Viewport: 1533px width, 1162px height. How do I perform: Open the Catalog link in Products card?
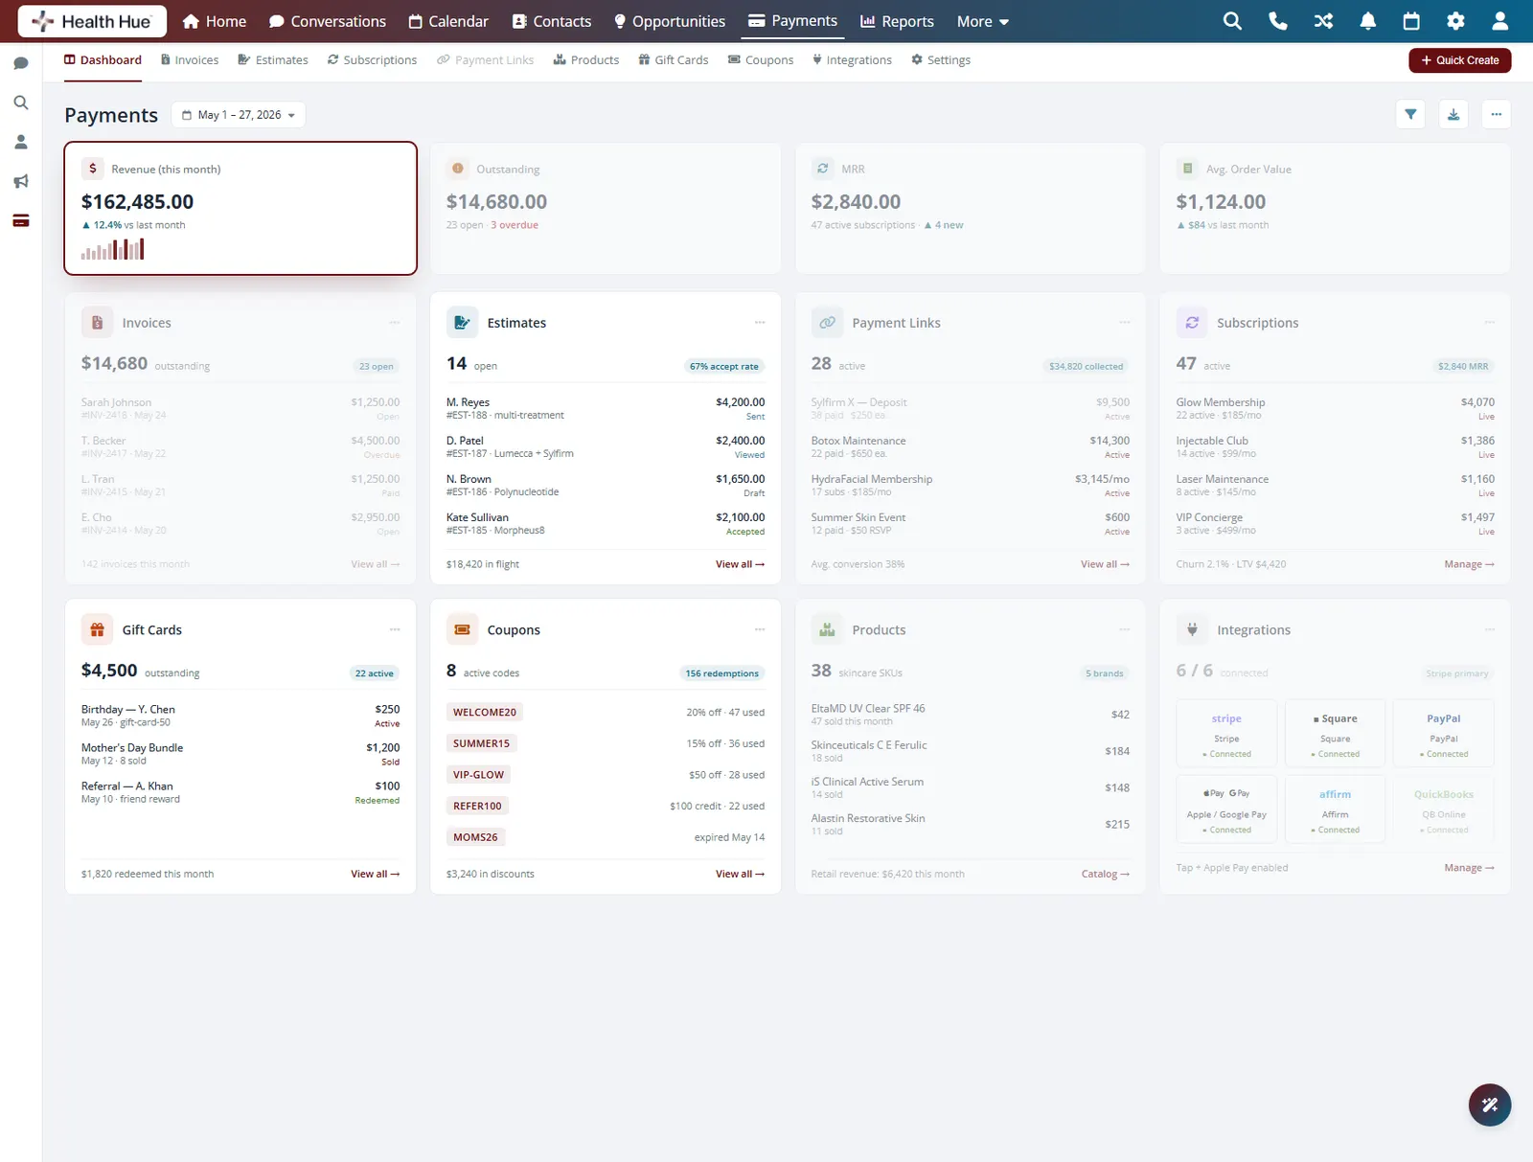pos(1105,874)
